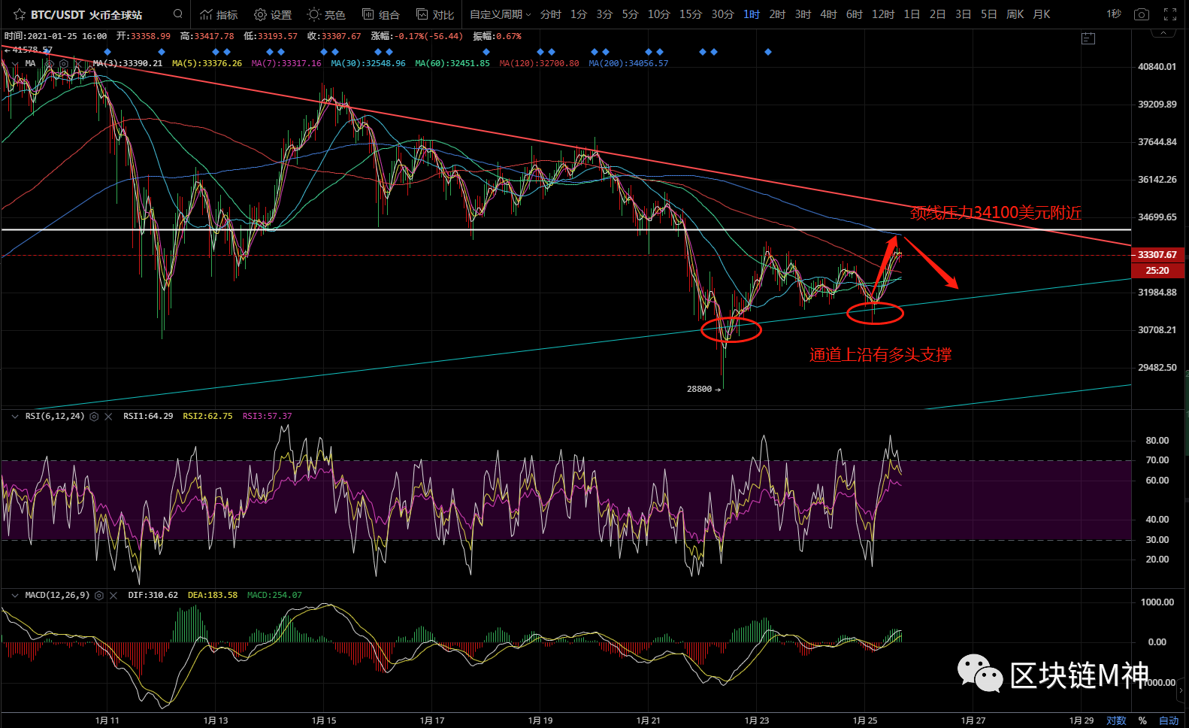Open the calendar notes icon on chart
Screen dimensions: 1189x728
click(1088, 38)
